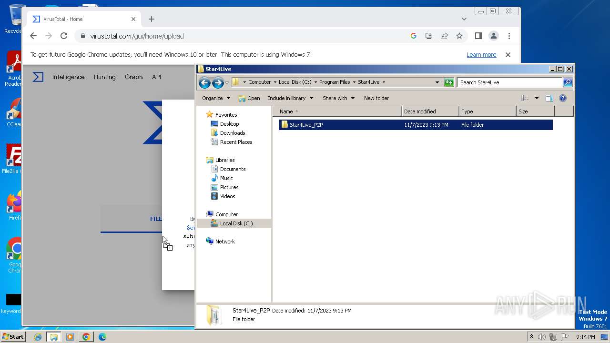
Task: Open the Chrome tab search dropdown
Action: point(464,19)
